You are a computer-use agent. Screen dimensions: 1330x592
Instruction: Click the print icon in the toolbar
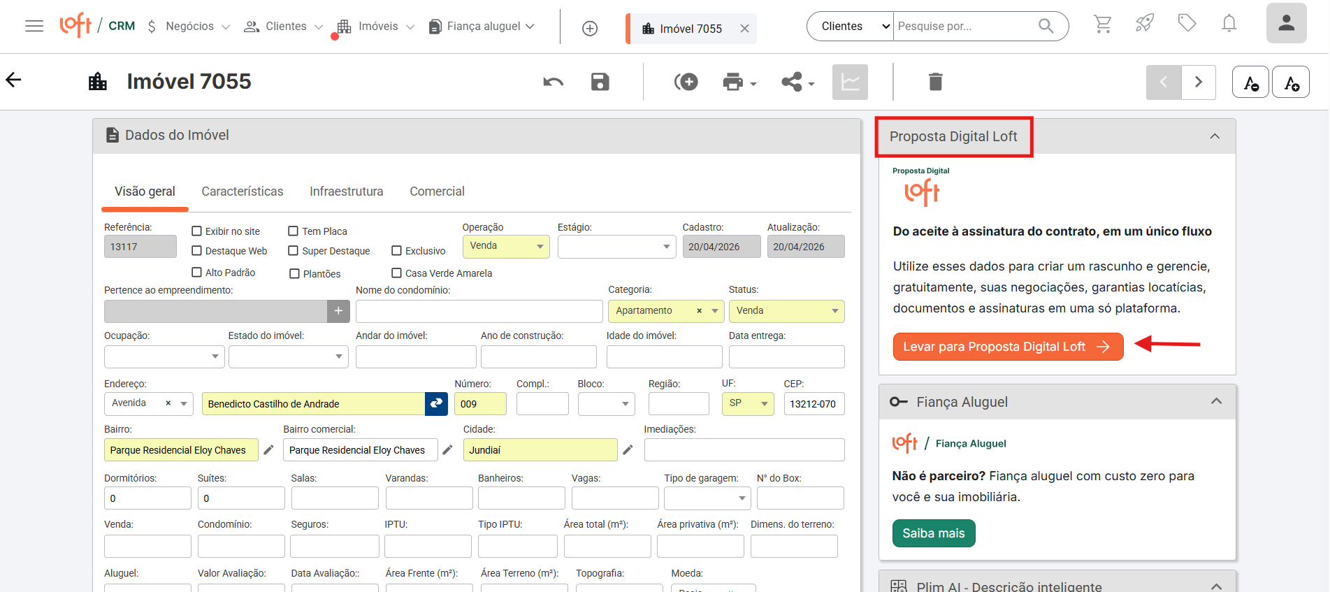click(x=733, y=82)
